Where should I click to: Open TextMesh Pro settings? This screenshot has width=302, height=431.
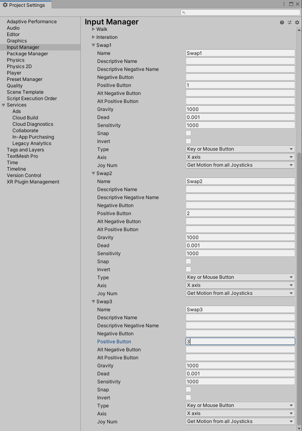tap(22, 156)
